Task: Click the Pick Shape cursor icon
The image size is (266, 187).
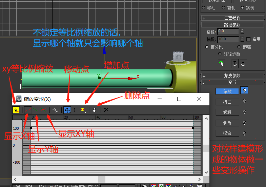Action: pyautogui.click(x=221, y=64)
